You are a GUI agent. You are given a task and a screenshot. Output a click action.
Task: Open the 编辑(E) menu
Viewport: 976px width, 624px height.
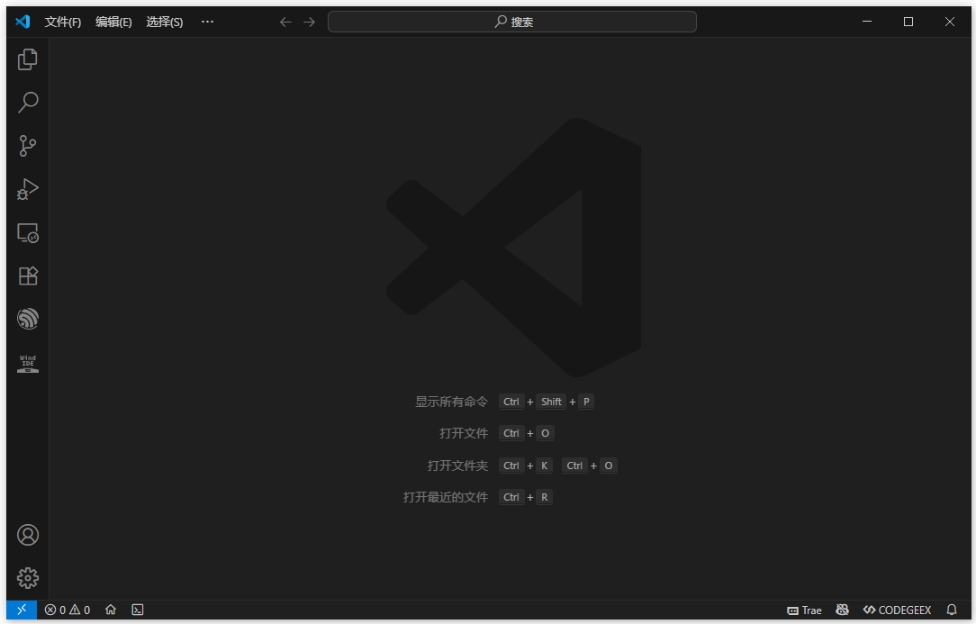coord(113,21)
